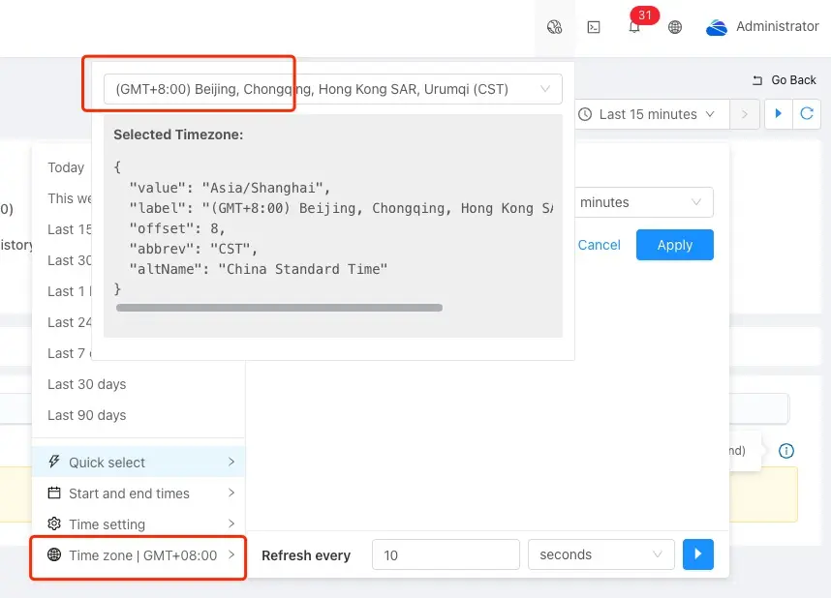The height and width of the screenshot is (598, 831).
Task: Click the "China Standard Time" altName text
Action: point(303,269)
